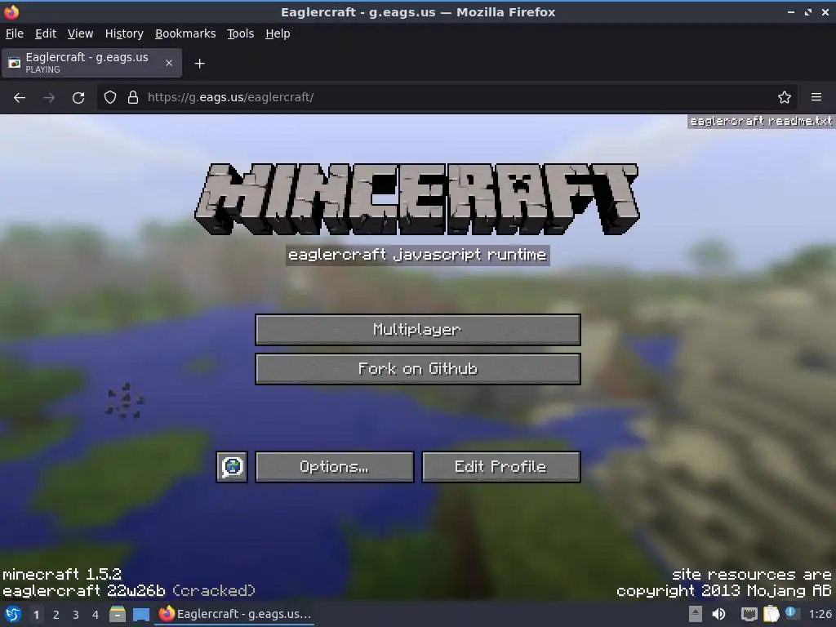Open the Options... menu button

coord(334,467)
